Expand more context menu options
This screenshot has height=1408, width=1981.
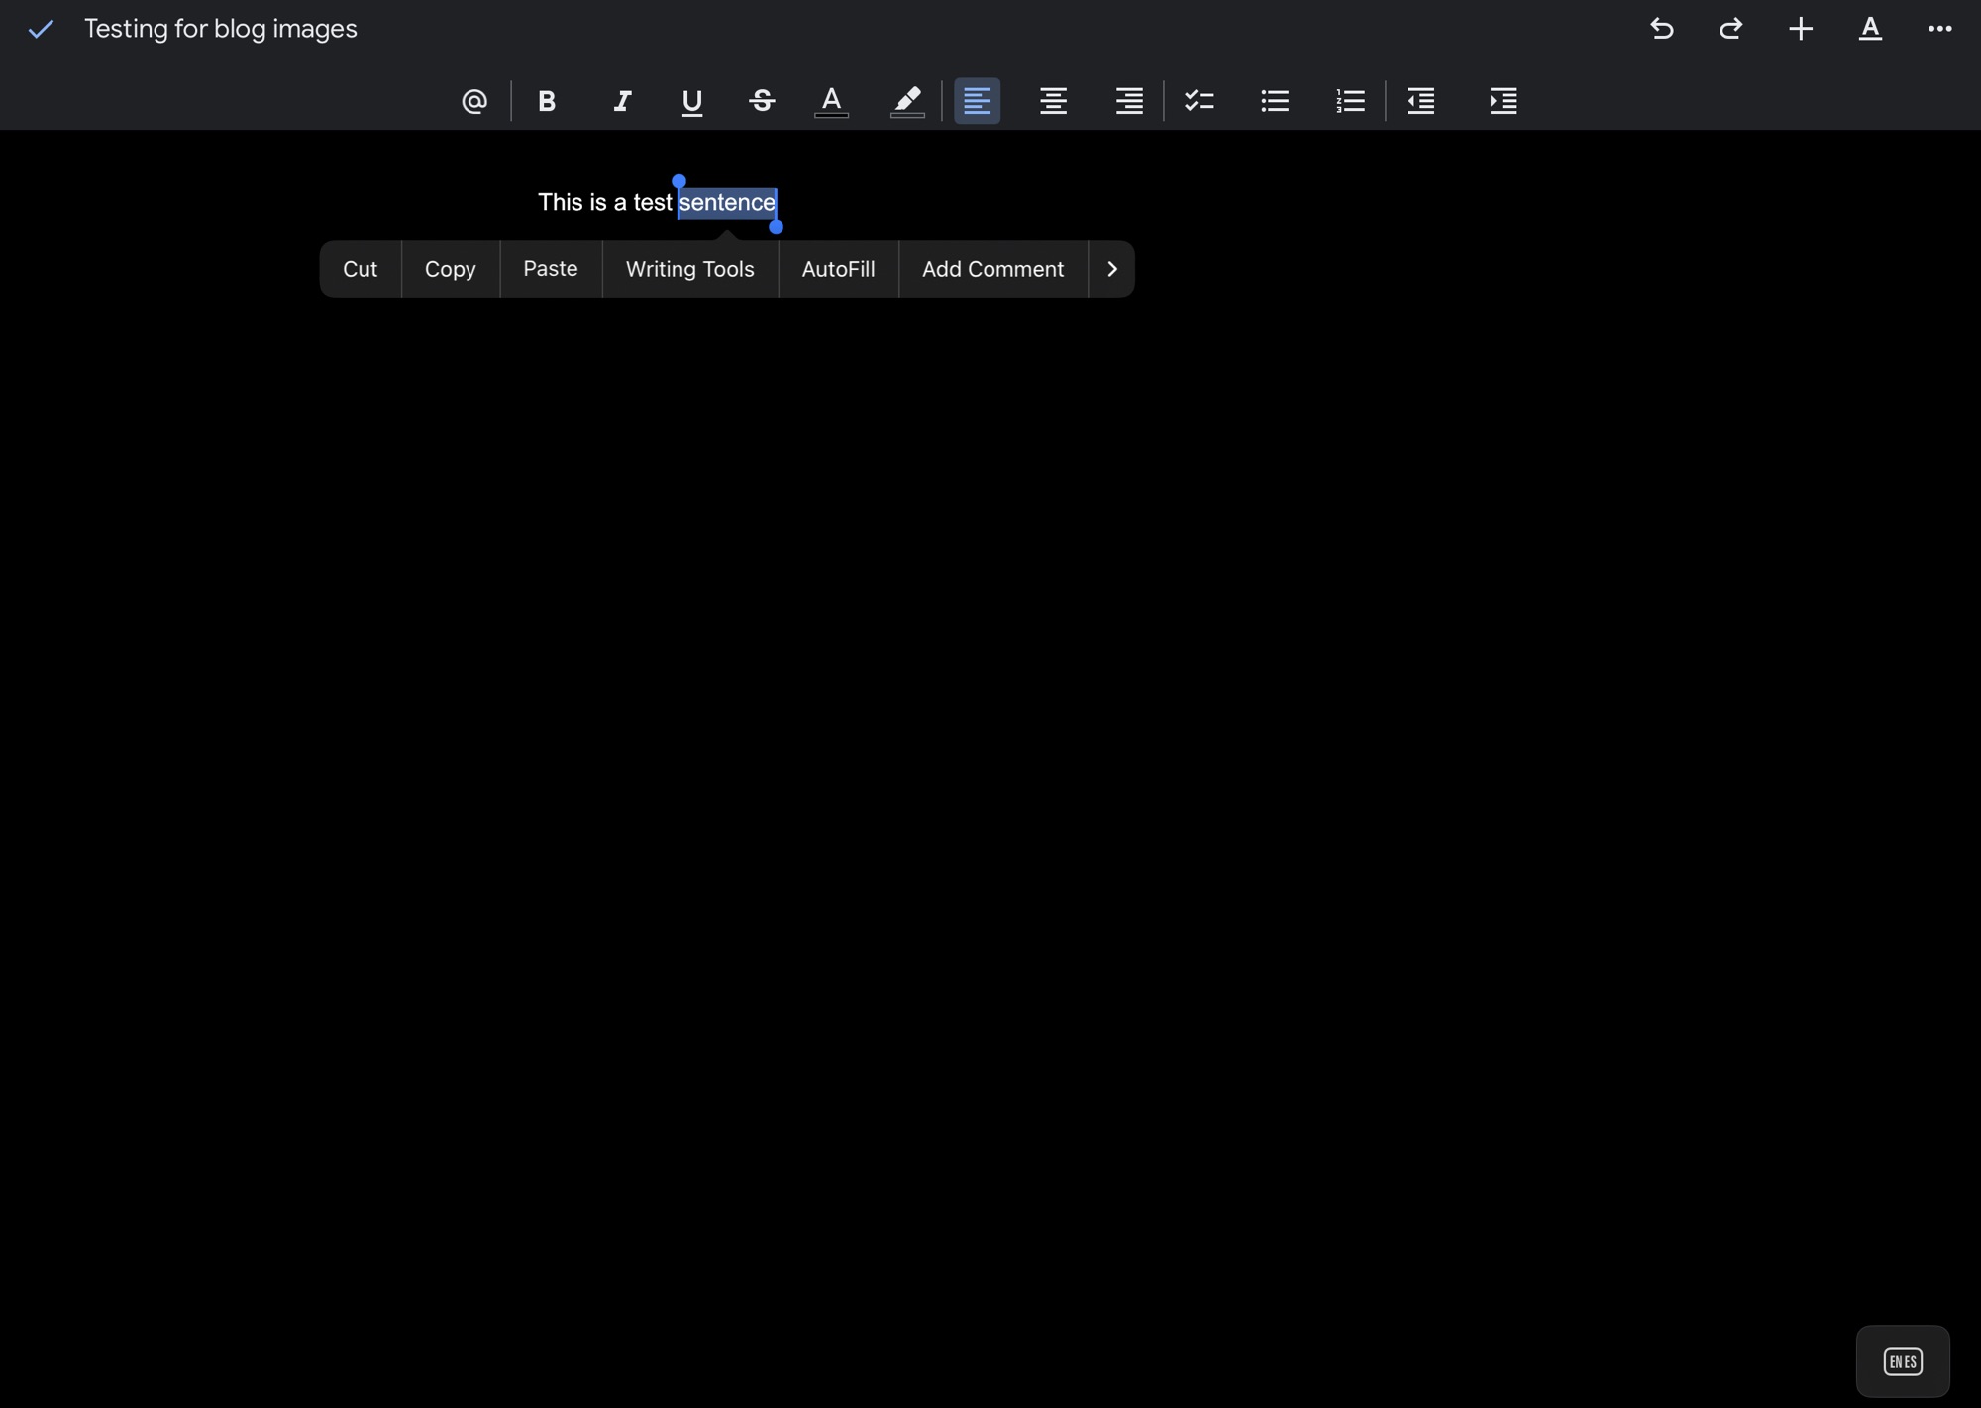(x=1111, y=269)
